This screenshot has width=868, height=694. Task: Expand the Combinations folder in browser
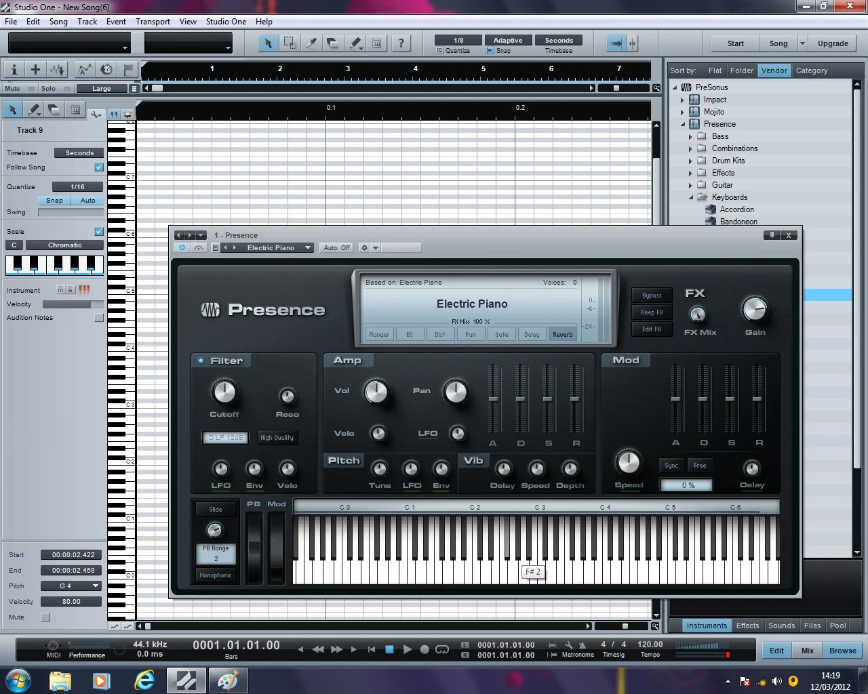[691, 148]
